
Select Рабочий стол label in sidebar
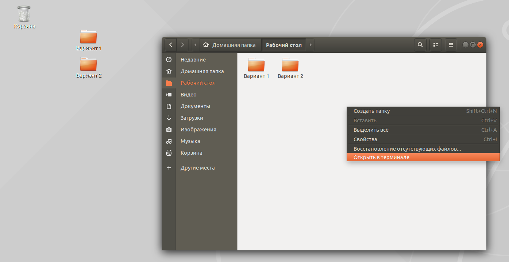[198, 83]
